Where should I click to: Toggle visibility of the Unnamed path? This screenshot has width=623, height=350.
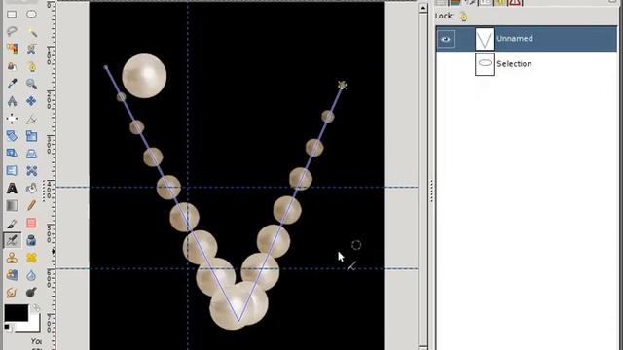point(446,39)
